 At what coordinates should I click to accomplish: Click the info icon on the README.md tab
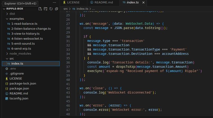coord(92,2)
